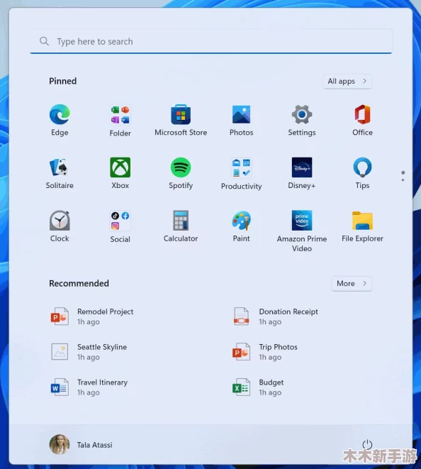This screenshot has width=421, height=469.
Task: Launch Amazon Prime Video
Action: click(302, 221)
